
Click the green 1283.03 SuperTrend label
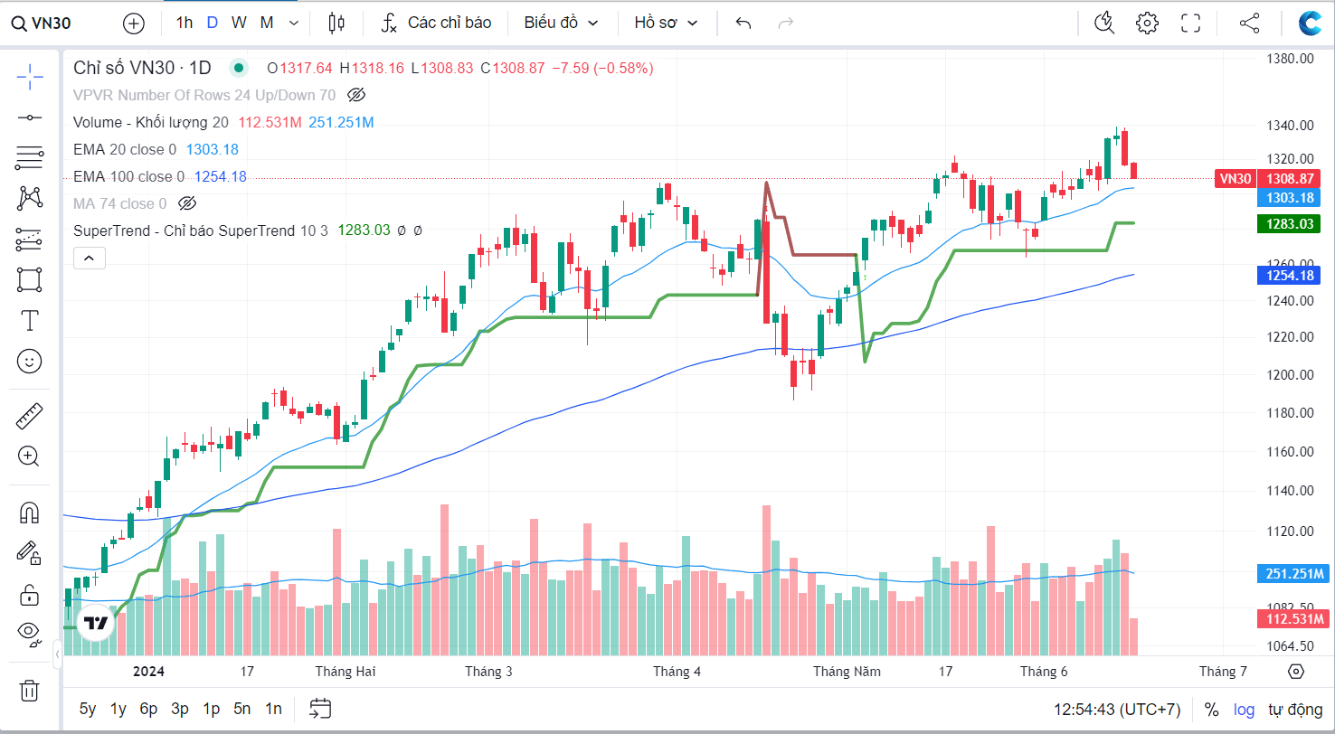point(1290,223)
